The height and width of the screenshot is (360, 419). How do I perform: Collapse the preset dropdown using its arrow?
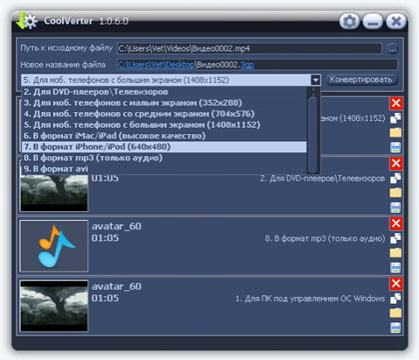pyautogui.click(x=316, y=80)
